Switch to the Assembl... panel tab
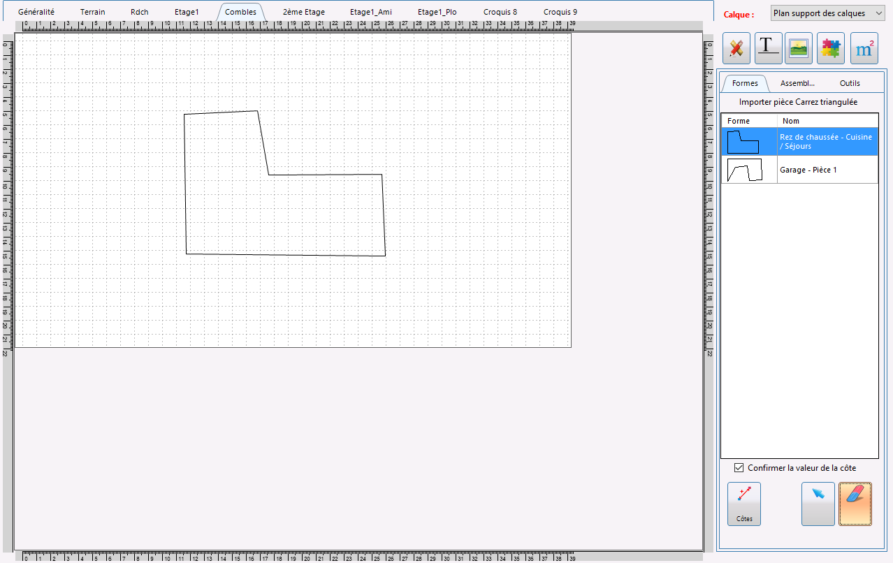893x563 pixels. pos(797,83)
